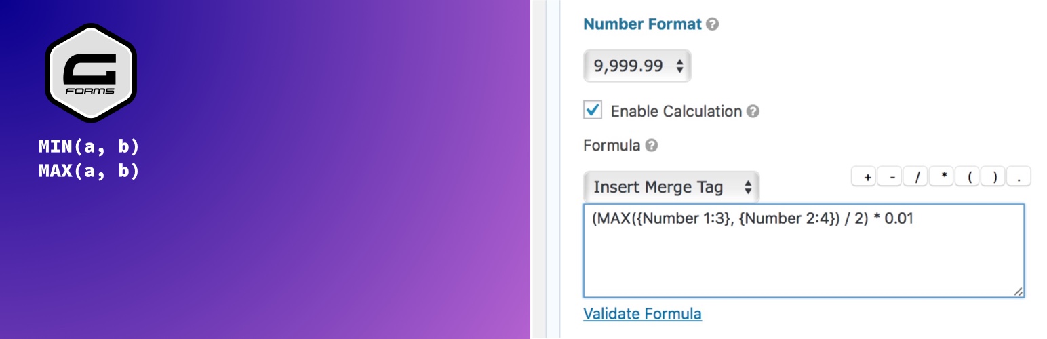Insert multiplication asterisk operator
Image resolution: width=1047 pixels, height=339 pixels.
942,178
